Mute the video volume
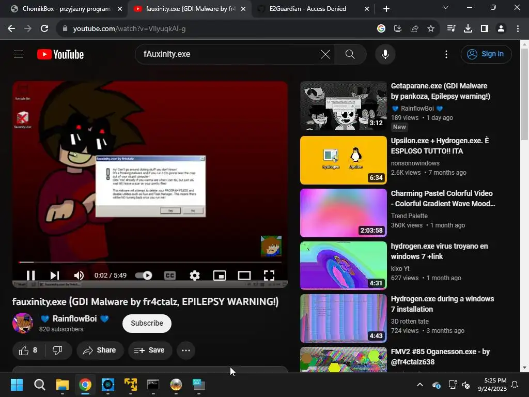The image size is (529, 397). click(79, 276)
